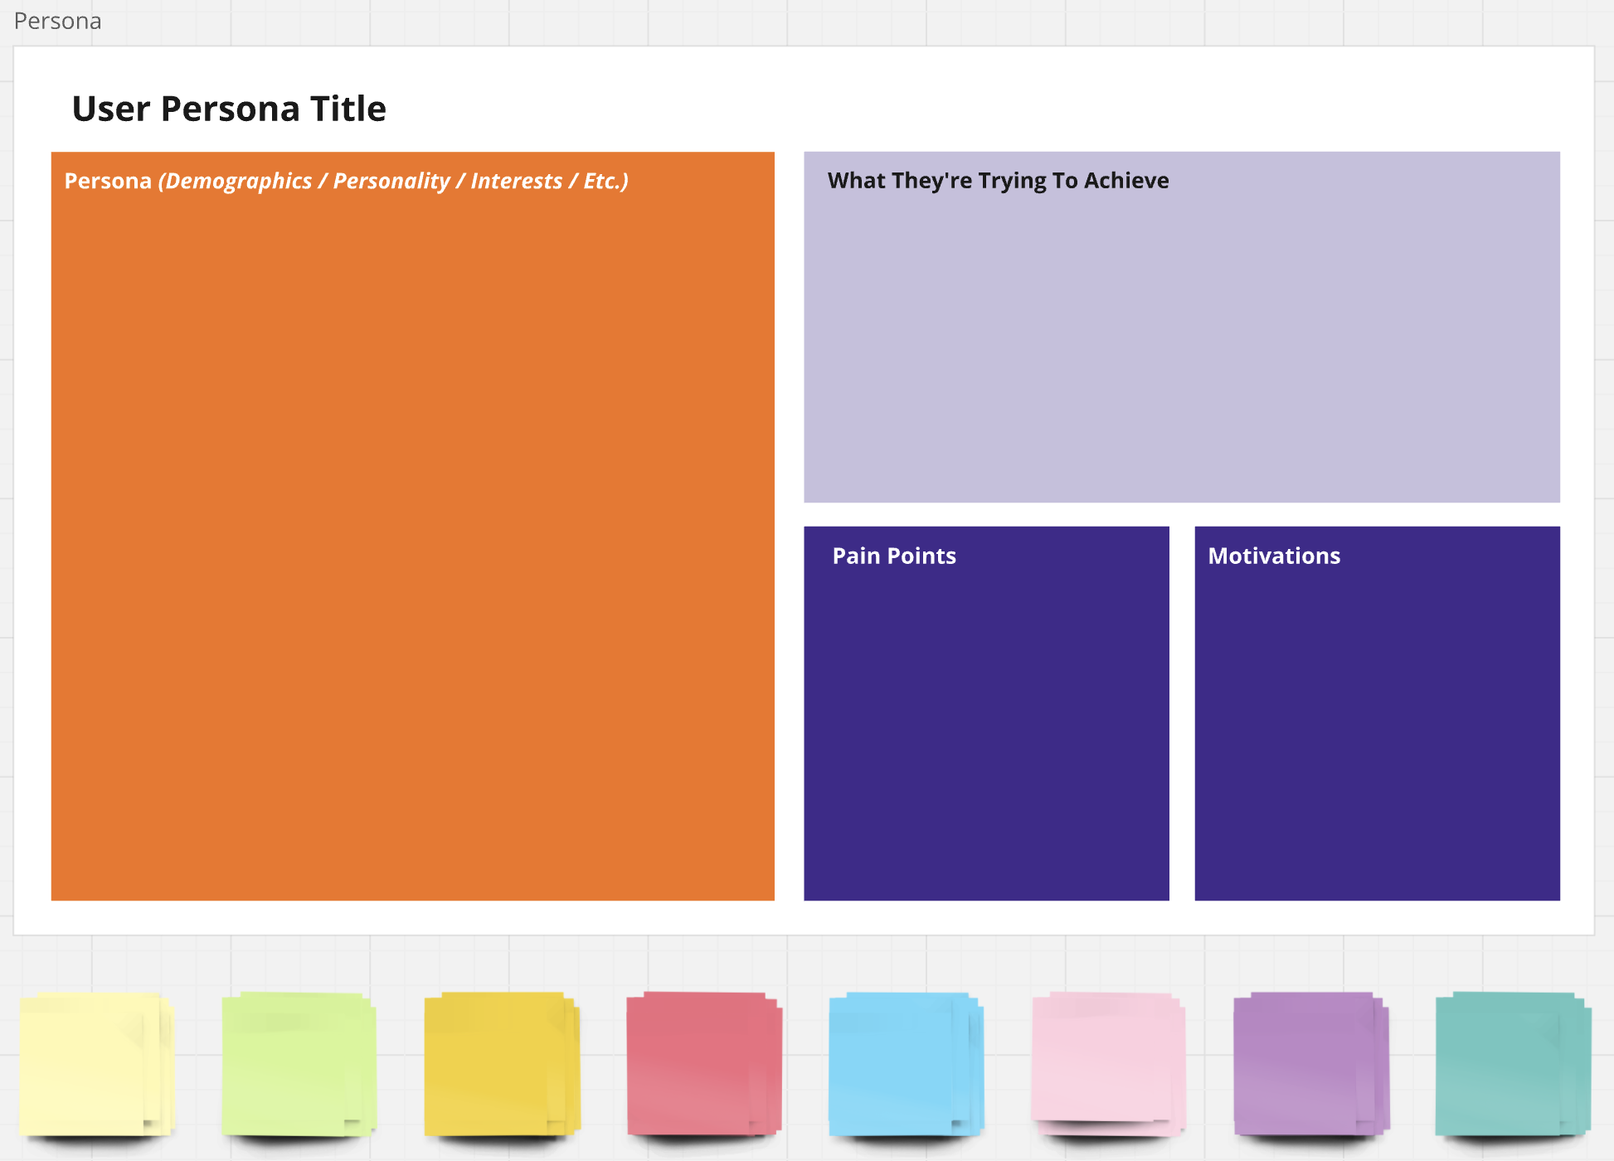Click the 'Pain Points' heading

point(894,556)
